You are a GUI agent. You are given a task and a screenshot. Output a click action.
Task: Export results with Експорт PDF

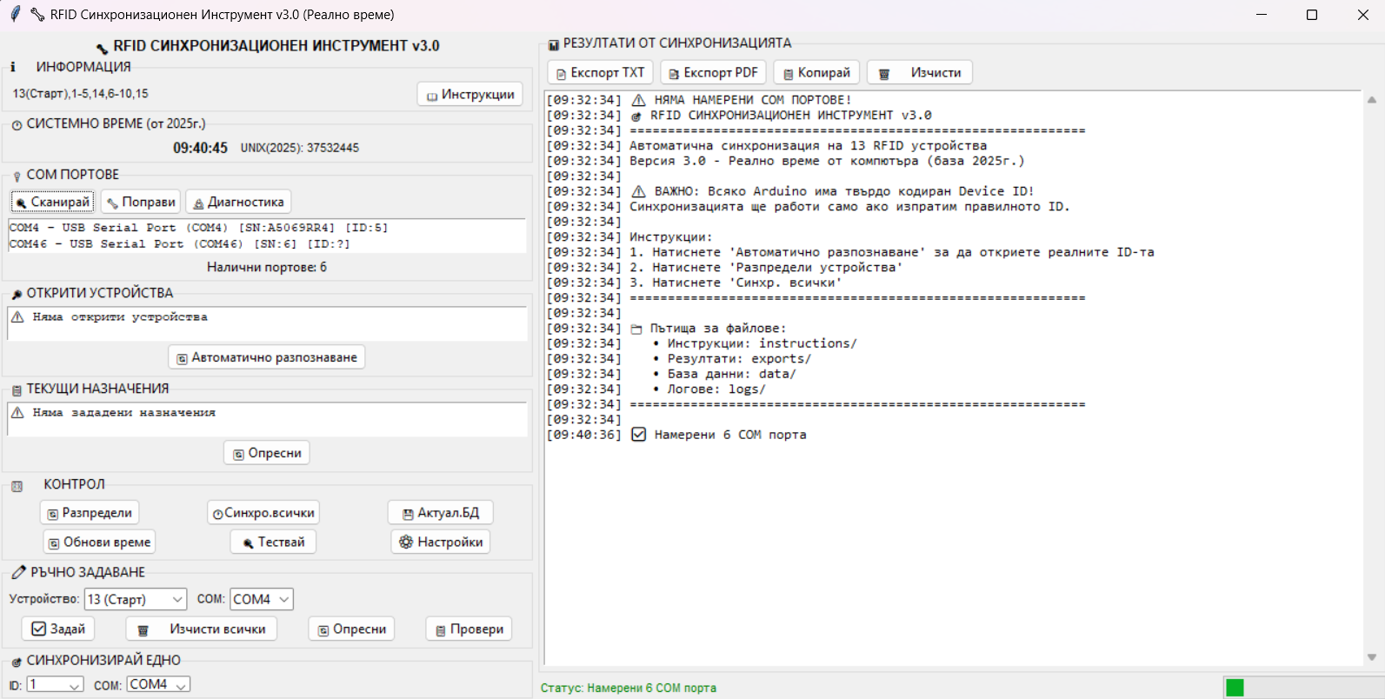click(x=712, y=72)
